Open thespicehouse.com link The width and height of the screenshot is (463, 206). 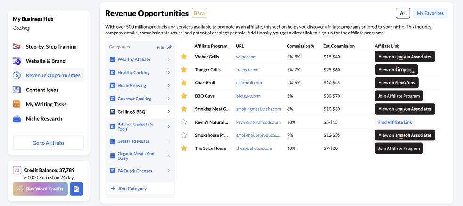pyautogui.click(x=254, y=148)
